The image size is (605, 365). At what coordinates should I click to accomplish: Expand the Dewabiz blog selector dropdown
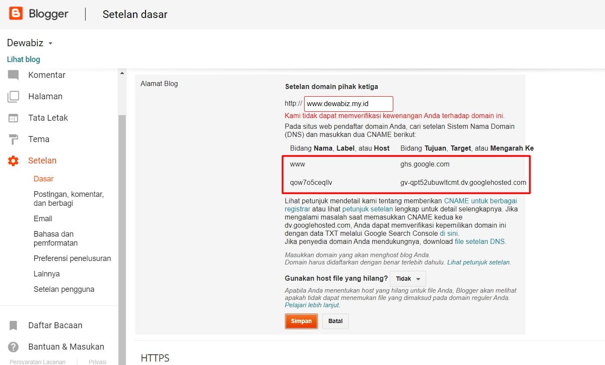click(x=50, y=44)
